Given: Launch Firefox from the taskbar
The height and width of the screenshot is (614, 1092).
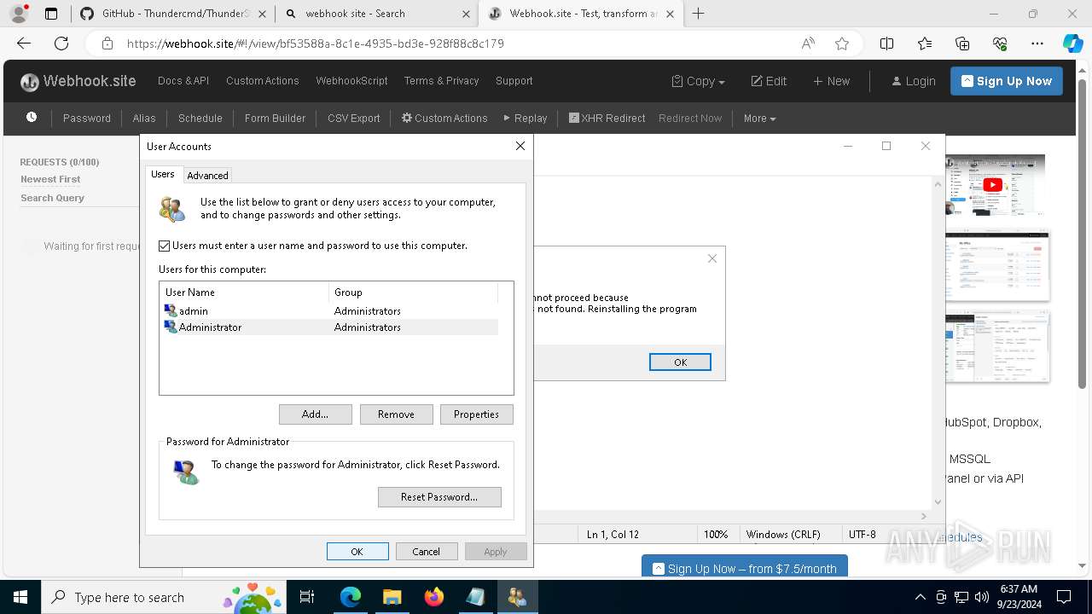Looking at the screenshot, I should point(433,597).
